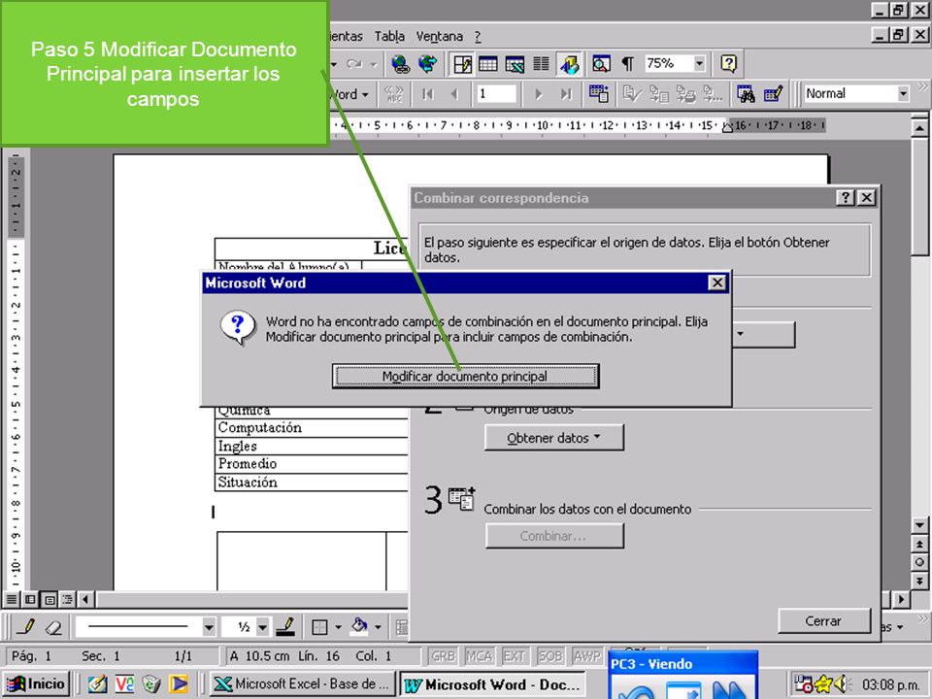Toggle SOB overtype indicator
Image resolution: width=932 pixels, height=699 pixels.
[549, 655]
